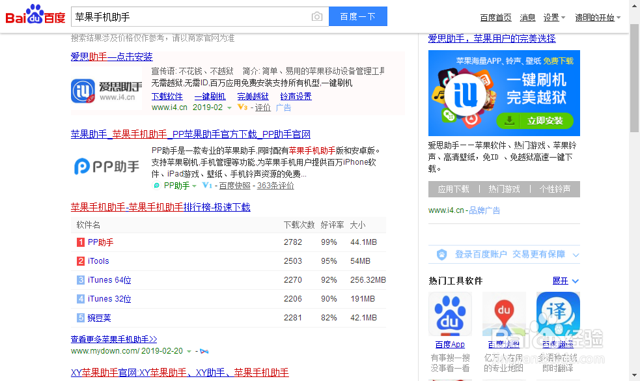
Task: Click the page vertical scrollbar thumb
Action: [x=634, y=78]
